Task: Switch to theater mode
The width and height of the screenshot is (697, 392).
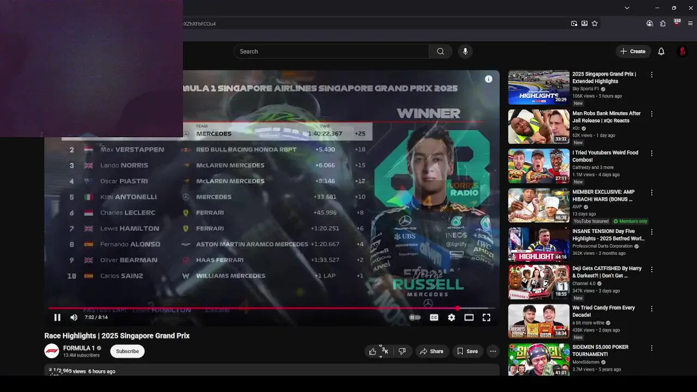Action: 469,317
